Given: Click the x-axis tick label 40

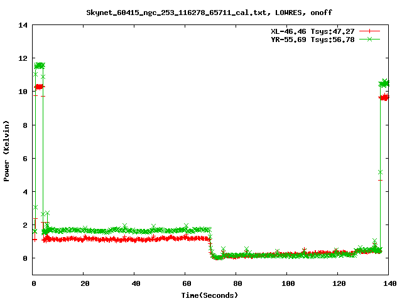Looking at the screenshot, I should coord(136,283).
